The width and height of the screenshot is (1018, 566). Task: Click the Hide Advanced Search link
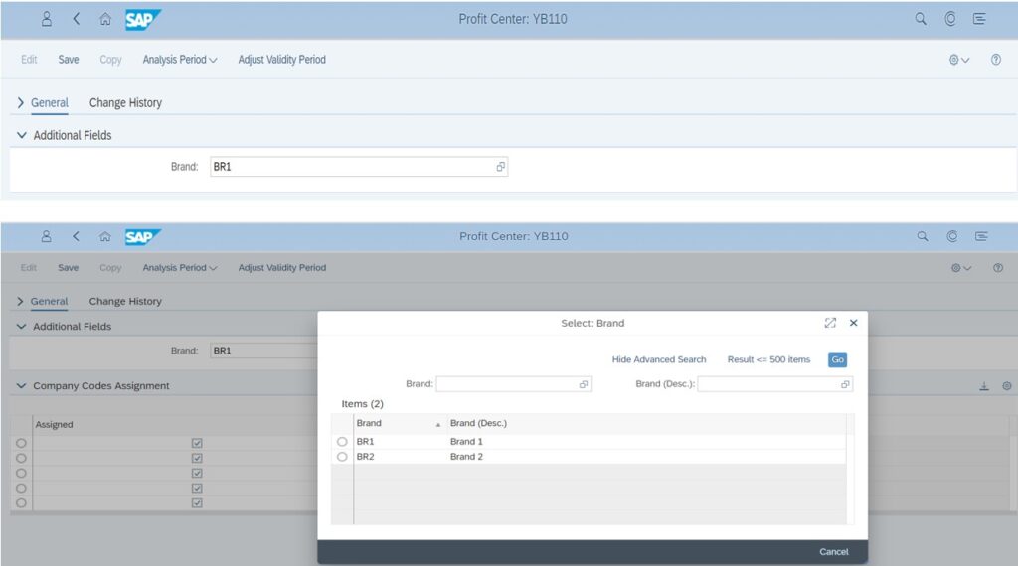tap(659, 359)
